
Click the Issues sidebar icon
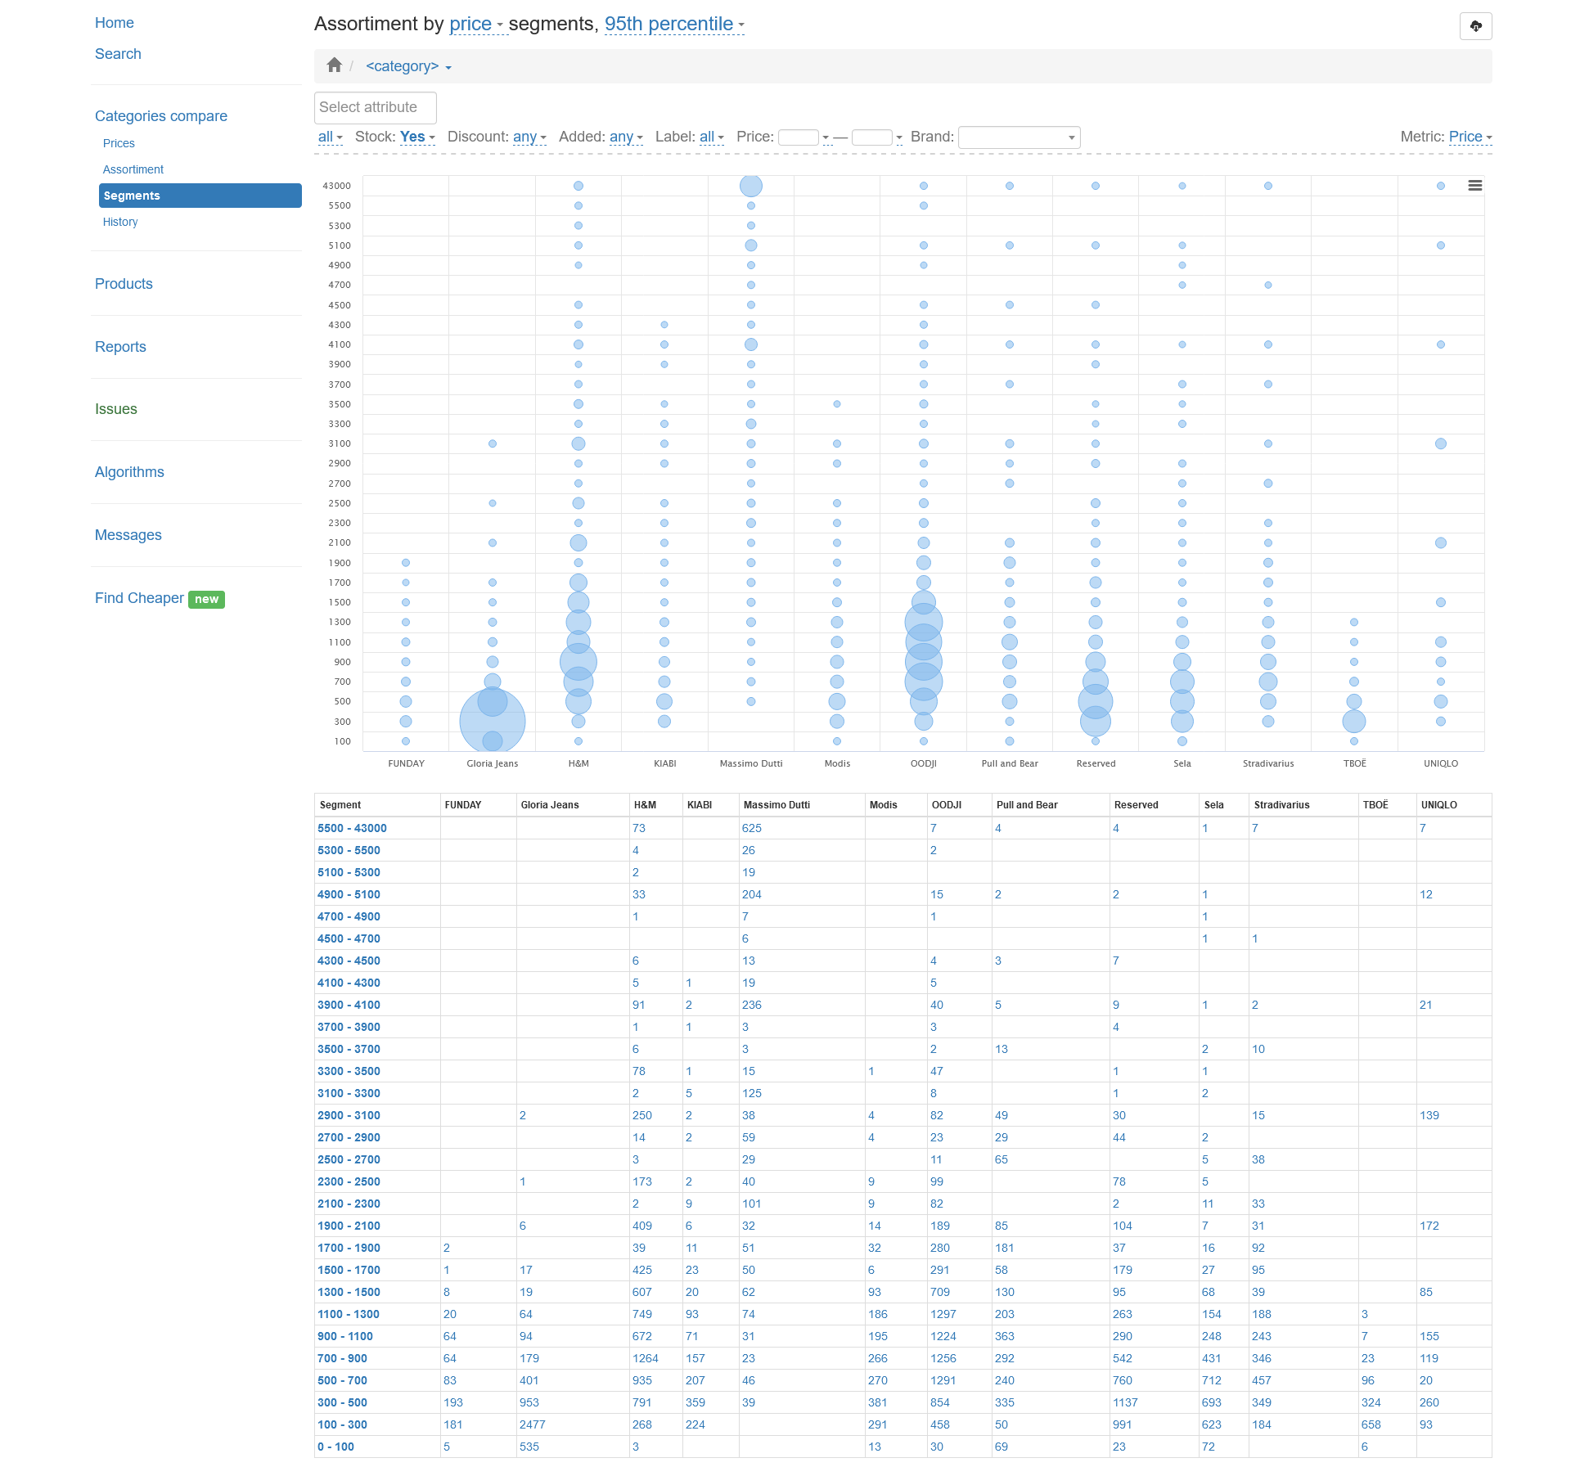116,408
